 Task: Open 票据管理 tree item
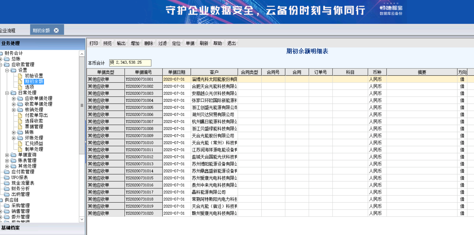(x=34, y=127)
